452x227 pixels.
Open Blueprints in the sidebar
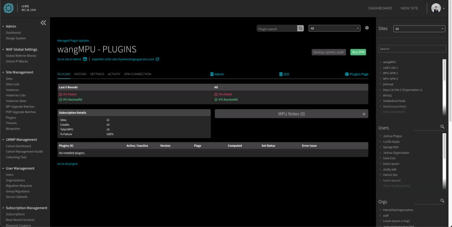point(13,129)
